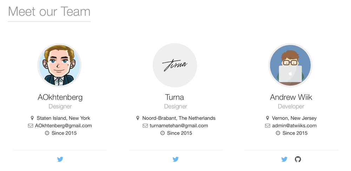Click the envelope icon beside admin@atwiiks.com
Image resolution: width=351 pixels, height=171 pixels.
[267, 126]
